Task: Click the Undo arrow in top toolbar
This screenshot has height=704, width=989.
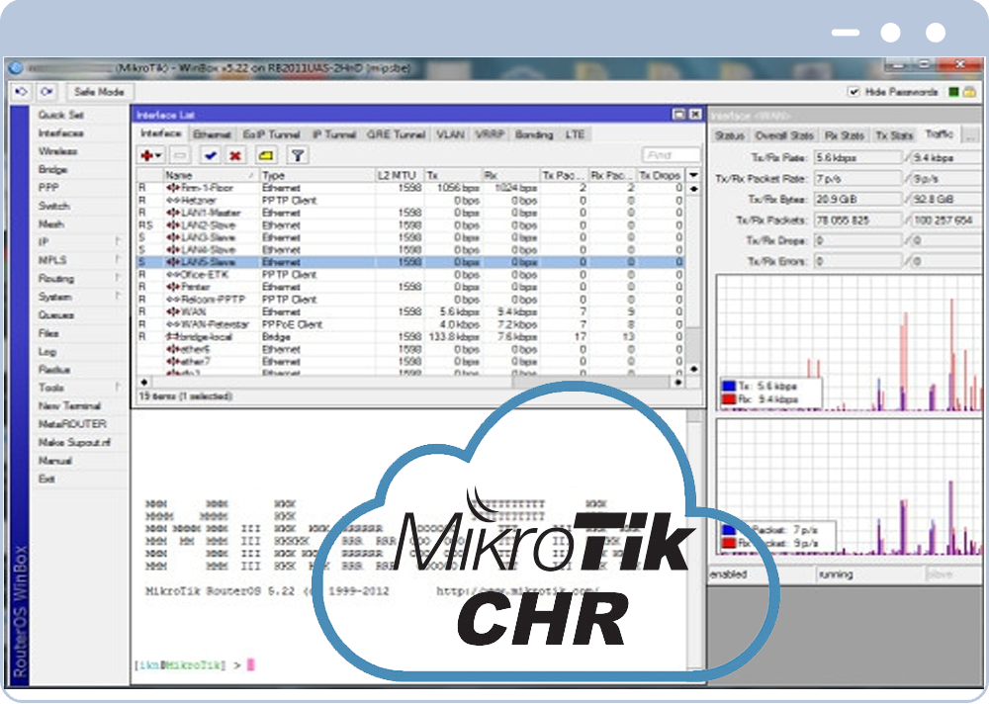Action: (22, 92)
